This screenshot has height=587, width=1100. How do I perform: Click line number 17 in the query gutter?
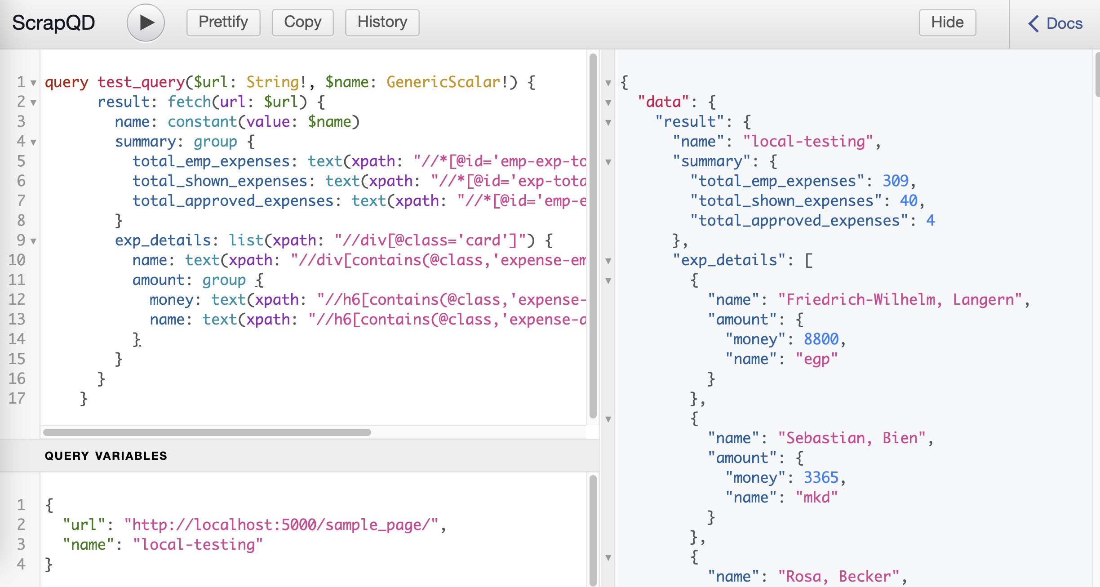coord(17,399)
